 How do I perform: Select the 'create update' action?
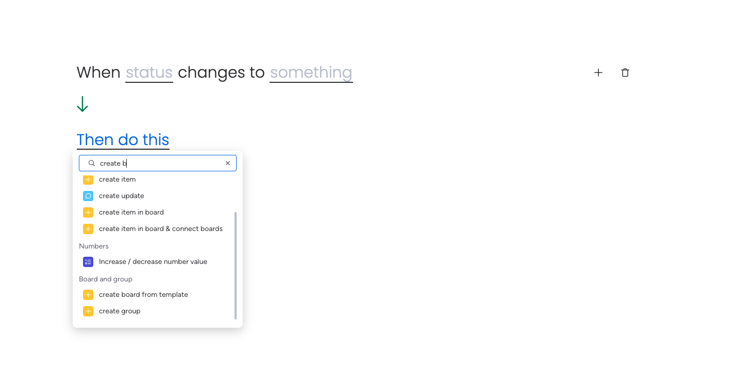pos(122,196)
